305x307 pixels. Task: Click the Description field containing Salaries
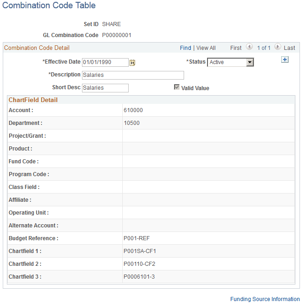[133, 75]
